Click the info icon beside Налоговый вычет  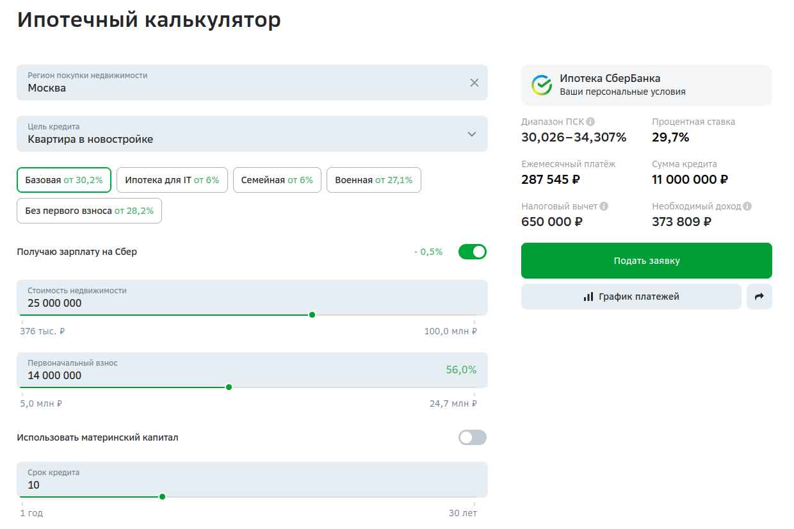(604, 206)
